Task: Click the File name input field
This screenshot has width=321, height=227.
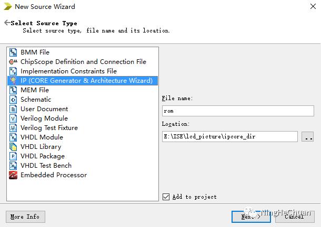Action: pyautogui.click(x=229, y=111)
